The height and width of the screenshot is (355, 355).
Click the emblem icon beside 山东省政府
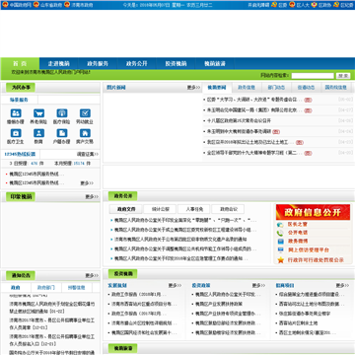tap(36, 5)
